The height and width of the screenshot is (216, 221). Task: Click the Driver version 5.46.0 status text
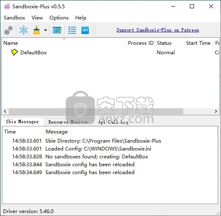(28, 211)
